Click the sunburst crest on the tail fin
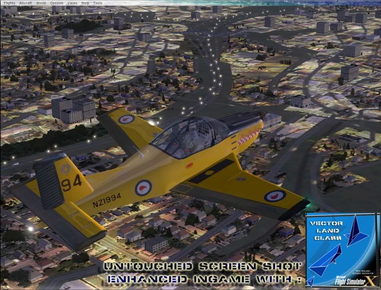The image size is (381, 290). [x=66, y=169]
